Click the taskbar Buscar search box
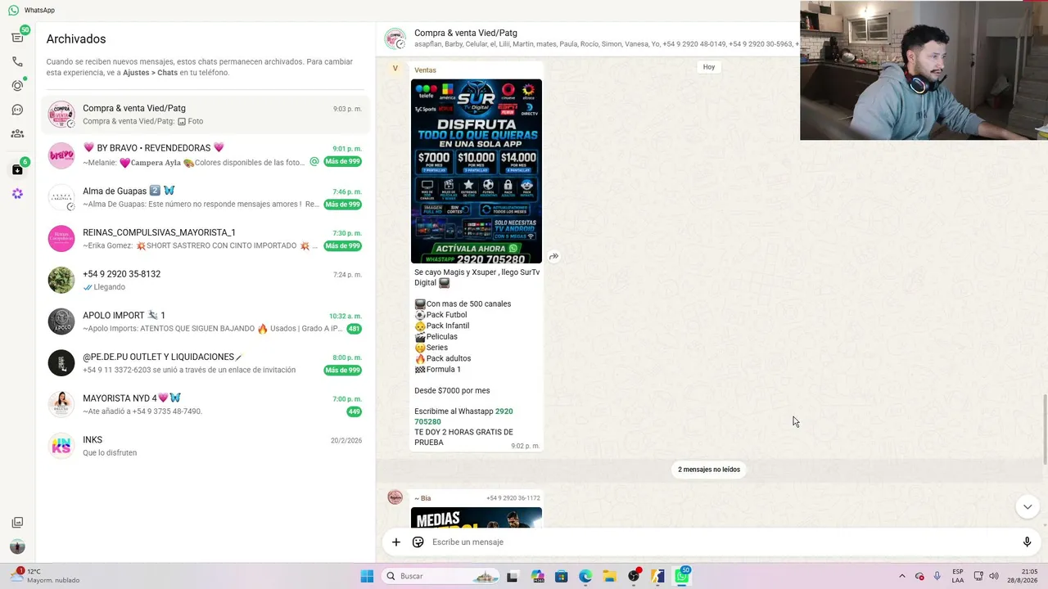The image size is (1048, 589). coord(440,576)
